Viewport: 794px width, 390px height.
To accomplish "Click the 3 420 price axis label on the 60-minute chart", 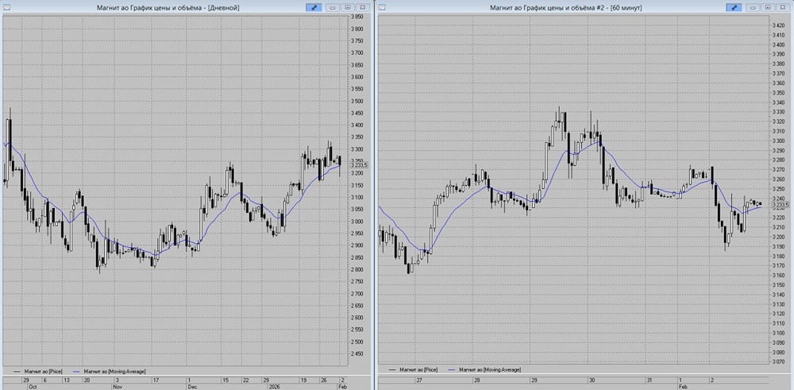I will point(778,25).
